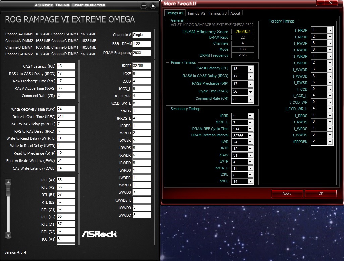Open the t_RRDR tertiary timing dropdown

pos(330,30)
